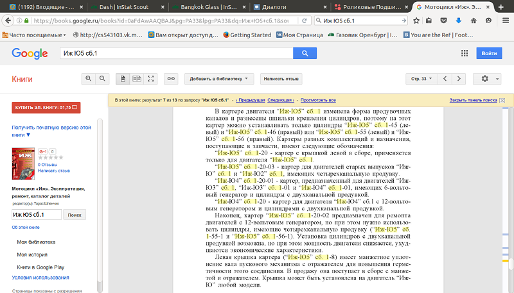Zoom in on the book page

point(88,78)
